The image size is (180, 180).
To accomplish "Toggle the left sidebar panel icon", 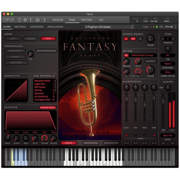I will (32, 20).
